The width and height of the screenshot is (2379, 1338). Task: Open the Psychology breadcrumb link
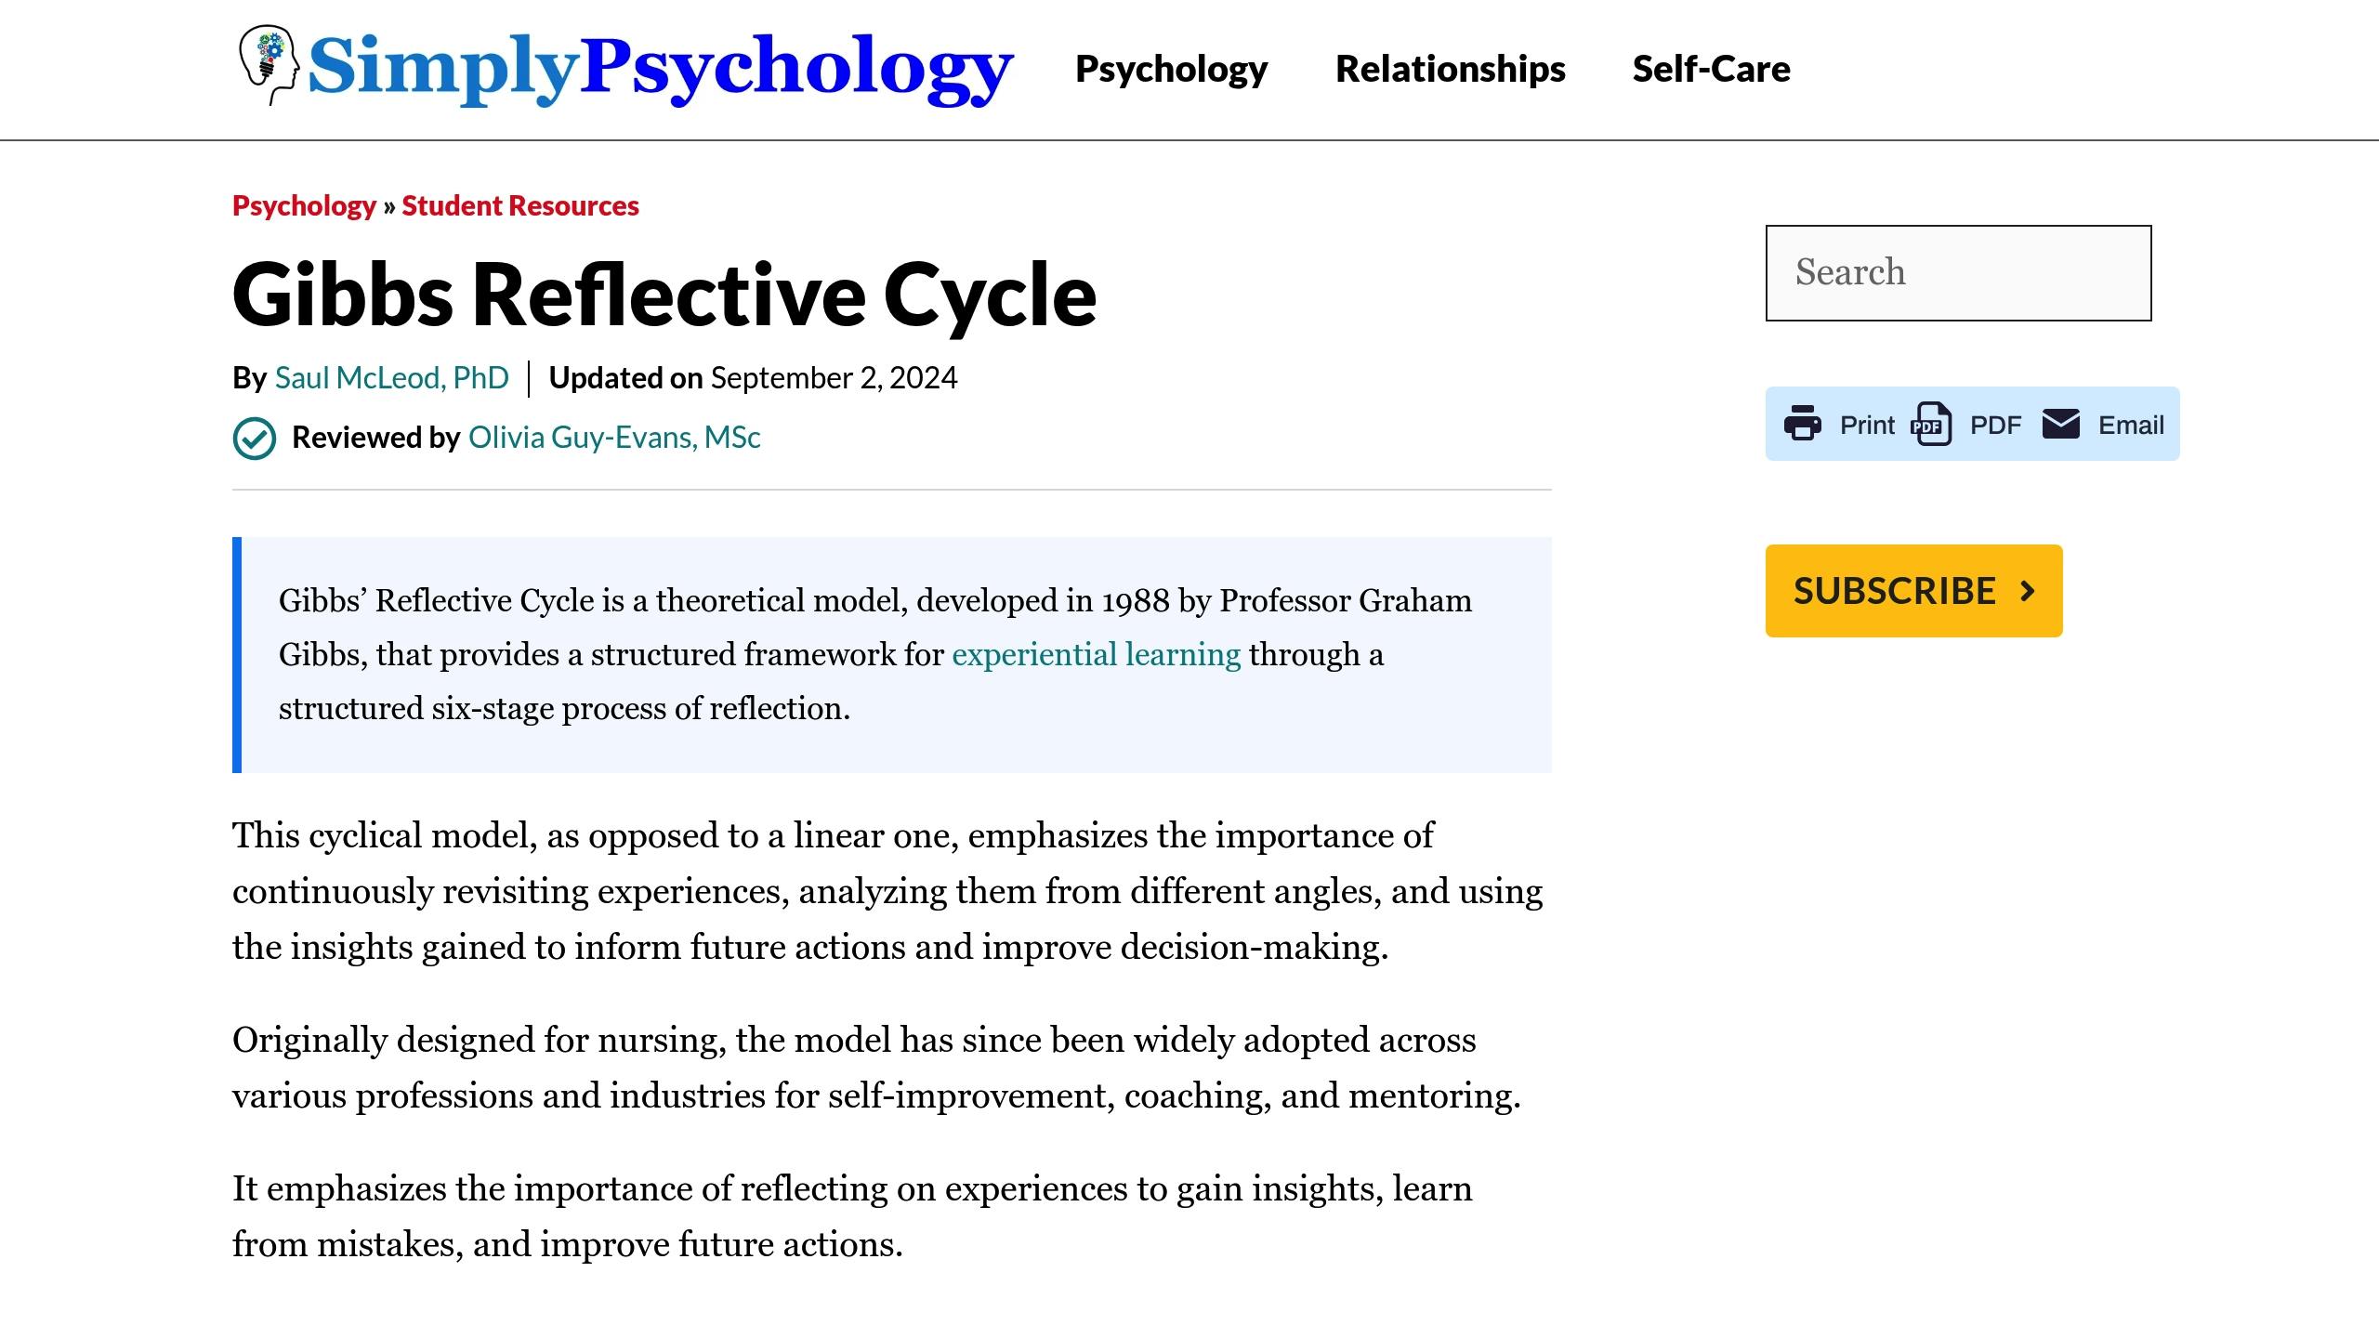click(304, 205)
